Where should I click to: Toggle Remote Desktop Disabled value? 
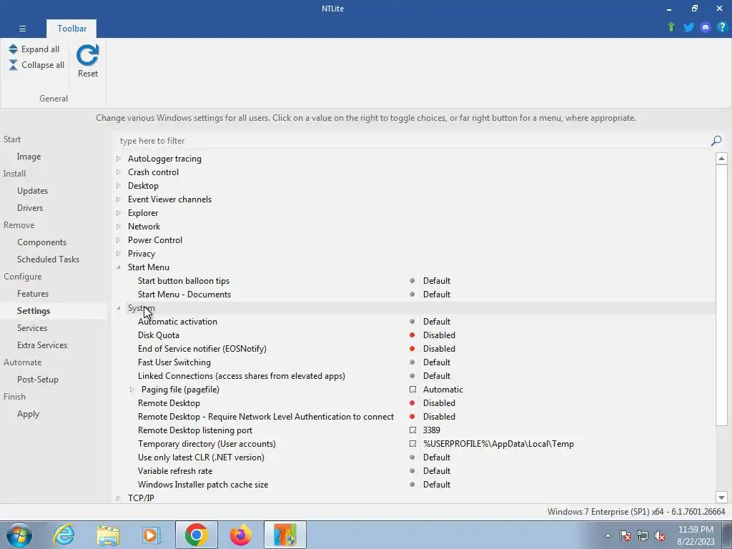tap(439, 403)
